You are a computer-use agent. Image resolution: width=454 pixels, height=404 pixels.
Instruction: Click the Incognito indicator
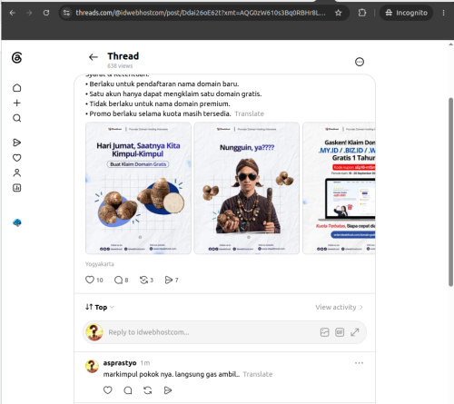[406, 13]
